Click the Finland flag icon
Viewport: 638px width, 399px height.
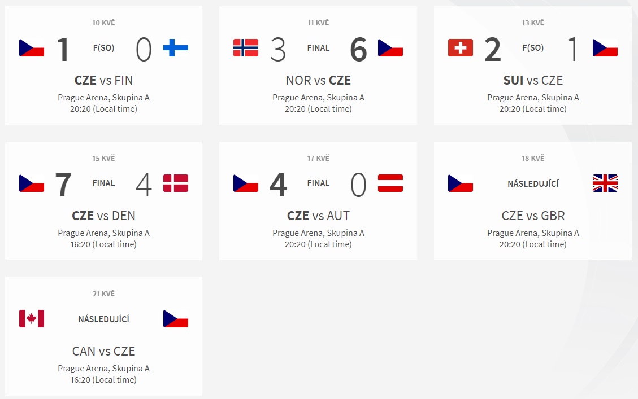click(x=176, y=47)
